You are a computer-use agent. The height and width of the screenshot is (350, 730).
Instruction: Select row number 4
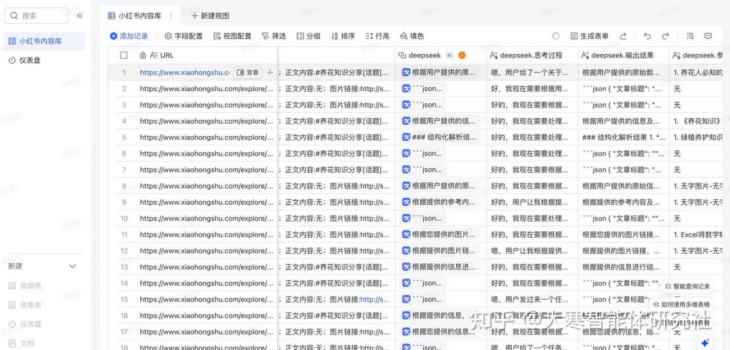[x=124, y=121]
